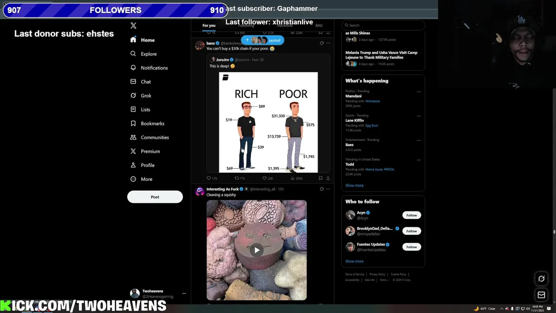Screen dimensions: 556x313
Task: Open the floating Grok button at bottom right
Action: (x=541, y=279)
